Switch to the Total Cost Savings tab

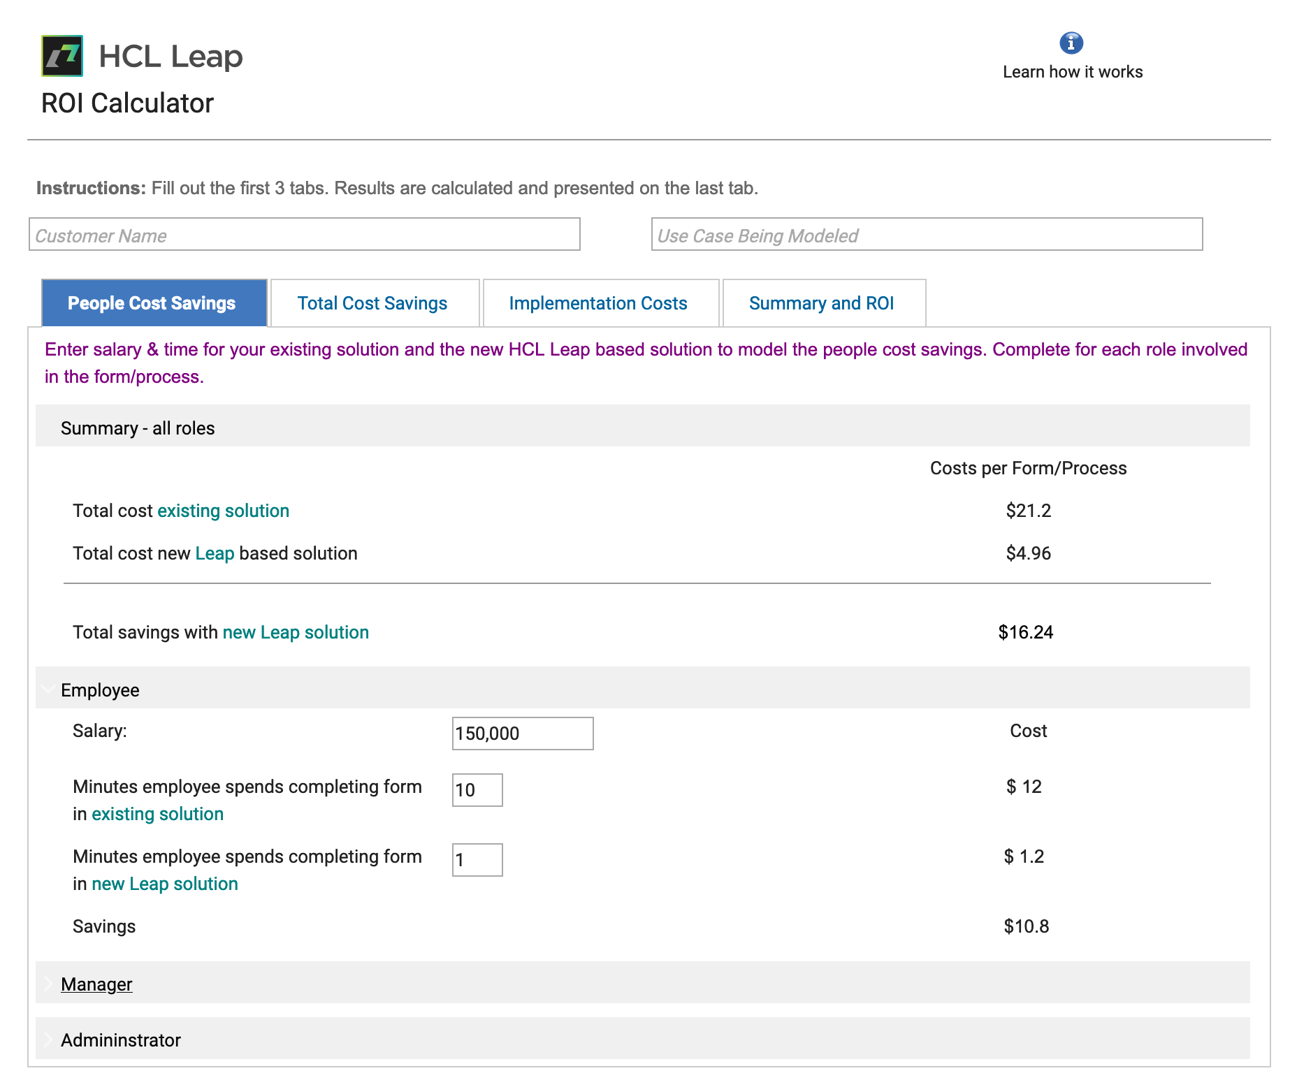pyautogui.click(x=375, y=303)
